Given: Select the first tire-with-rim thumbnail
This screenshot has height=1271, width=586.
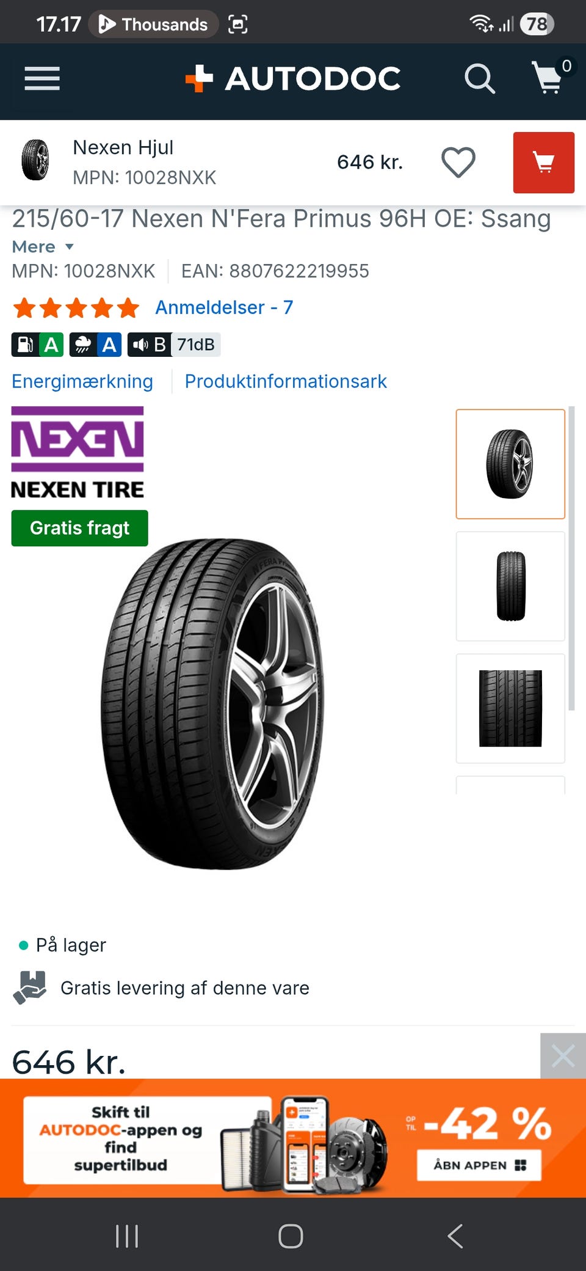Looking at the screenshot, I should tap(510, 464).
